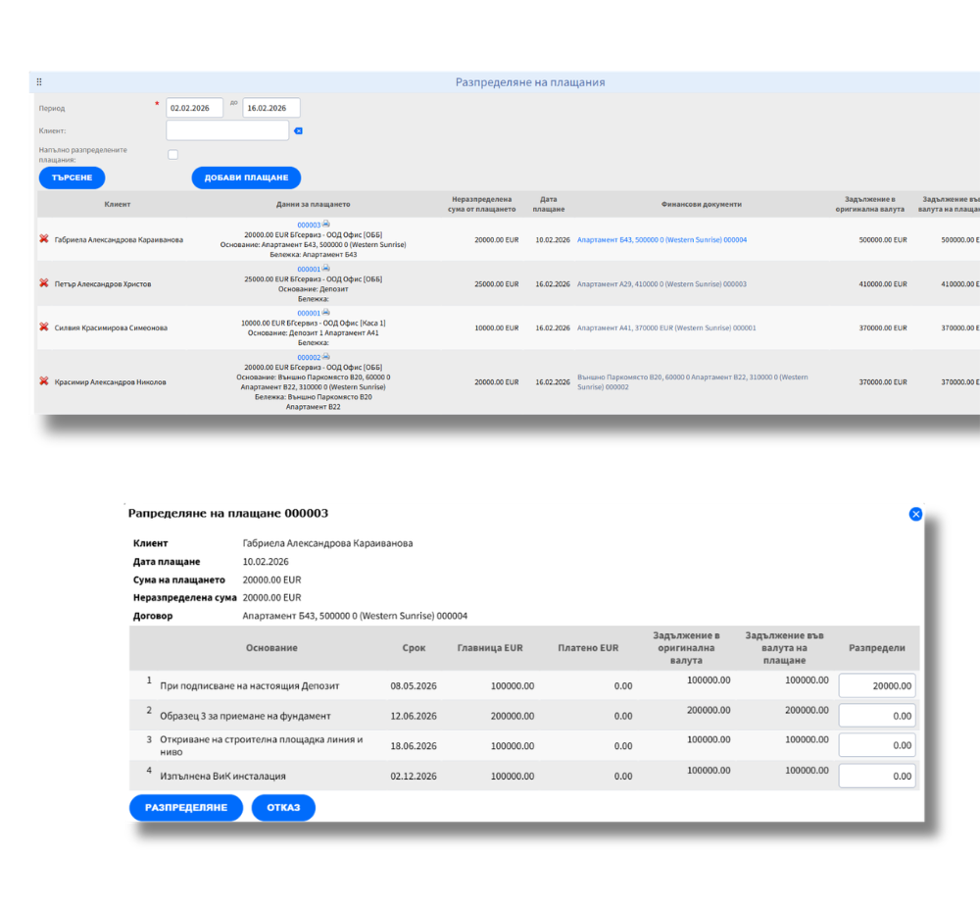Cancel the dialog using ОТКАЗ
The width and height of the screenshot is (980, 906).
(x=283, y=807)
